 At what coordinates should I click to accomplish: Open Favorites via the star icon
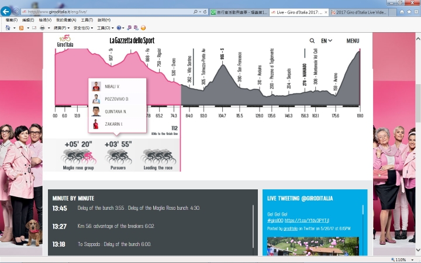click(x=409, y=12)
